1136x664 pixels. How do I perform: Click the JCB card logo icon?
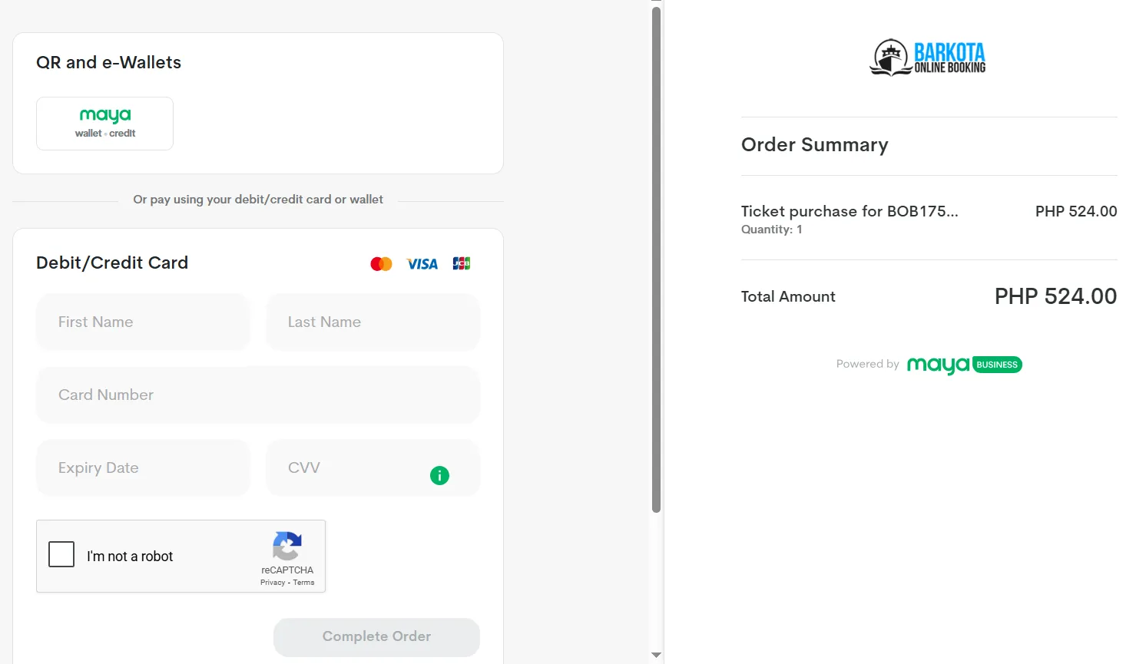pyautogui.click(x=462, y=263)
